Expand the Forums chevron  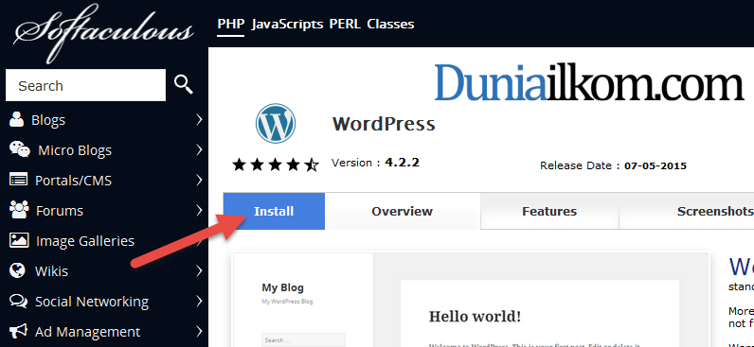click(x=200, y=210)
